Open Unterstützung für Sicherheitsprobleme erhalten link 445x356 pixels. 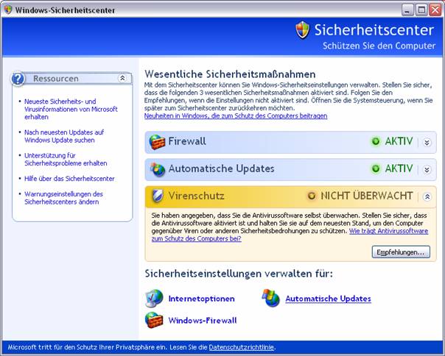(66, 160)
